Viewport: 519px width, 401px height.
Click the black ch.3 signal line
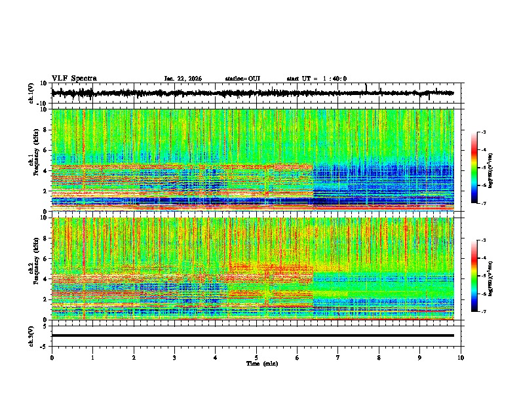coord(252,335)
